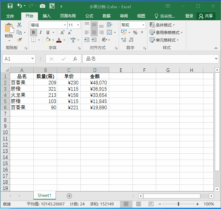This screenshot has width=221, height=209.
Task: Apply percent style to cells
Action: point(135,33)
